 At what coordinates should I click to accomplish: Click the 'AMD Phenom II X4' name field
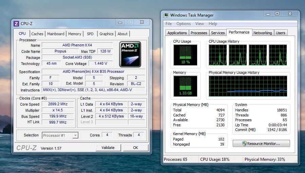77,45
